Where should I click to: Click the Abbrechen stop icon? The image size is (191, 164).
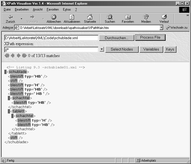click(54, 17)
